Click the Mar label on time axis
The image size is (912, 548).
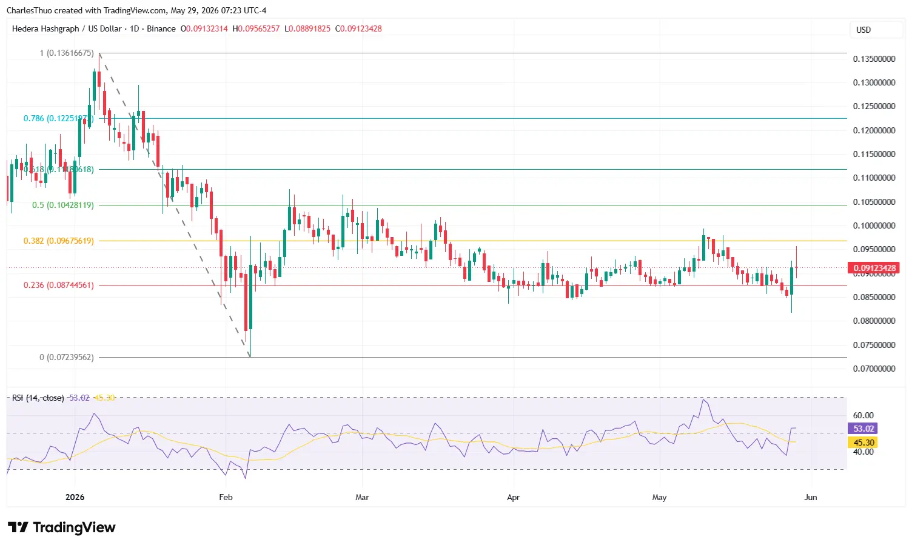[362, 497]
